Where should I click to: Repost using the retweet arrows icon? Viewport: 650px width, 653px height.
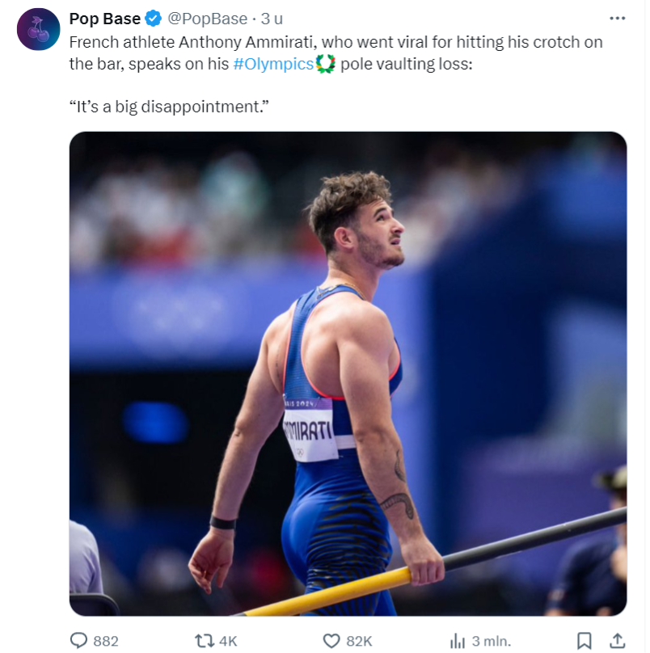(205, 641)
